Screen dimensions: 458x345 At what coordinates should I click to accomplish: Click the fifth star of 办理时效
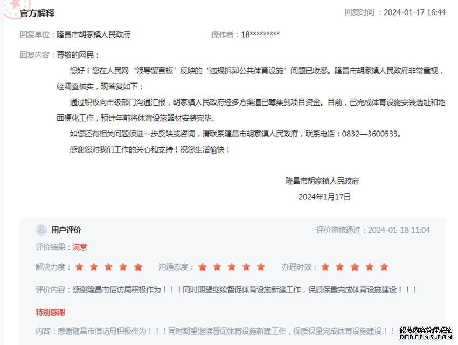click(x=384, y=267)
